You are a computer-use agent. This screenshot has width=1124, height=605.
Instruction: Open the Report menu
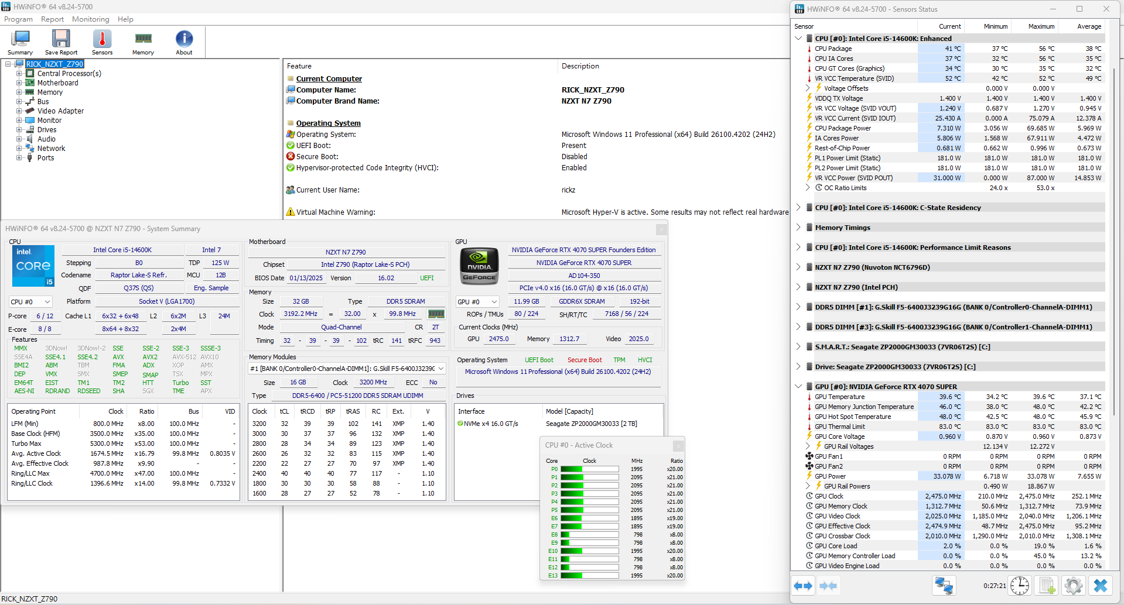click(x=52, y=19)
